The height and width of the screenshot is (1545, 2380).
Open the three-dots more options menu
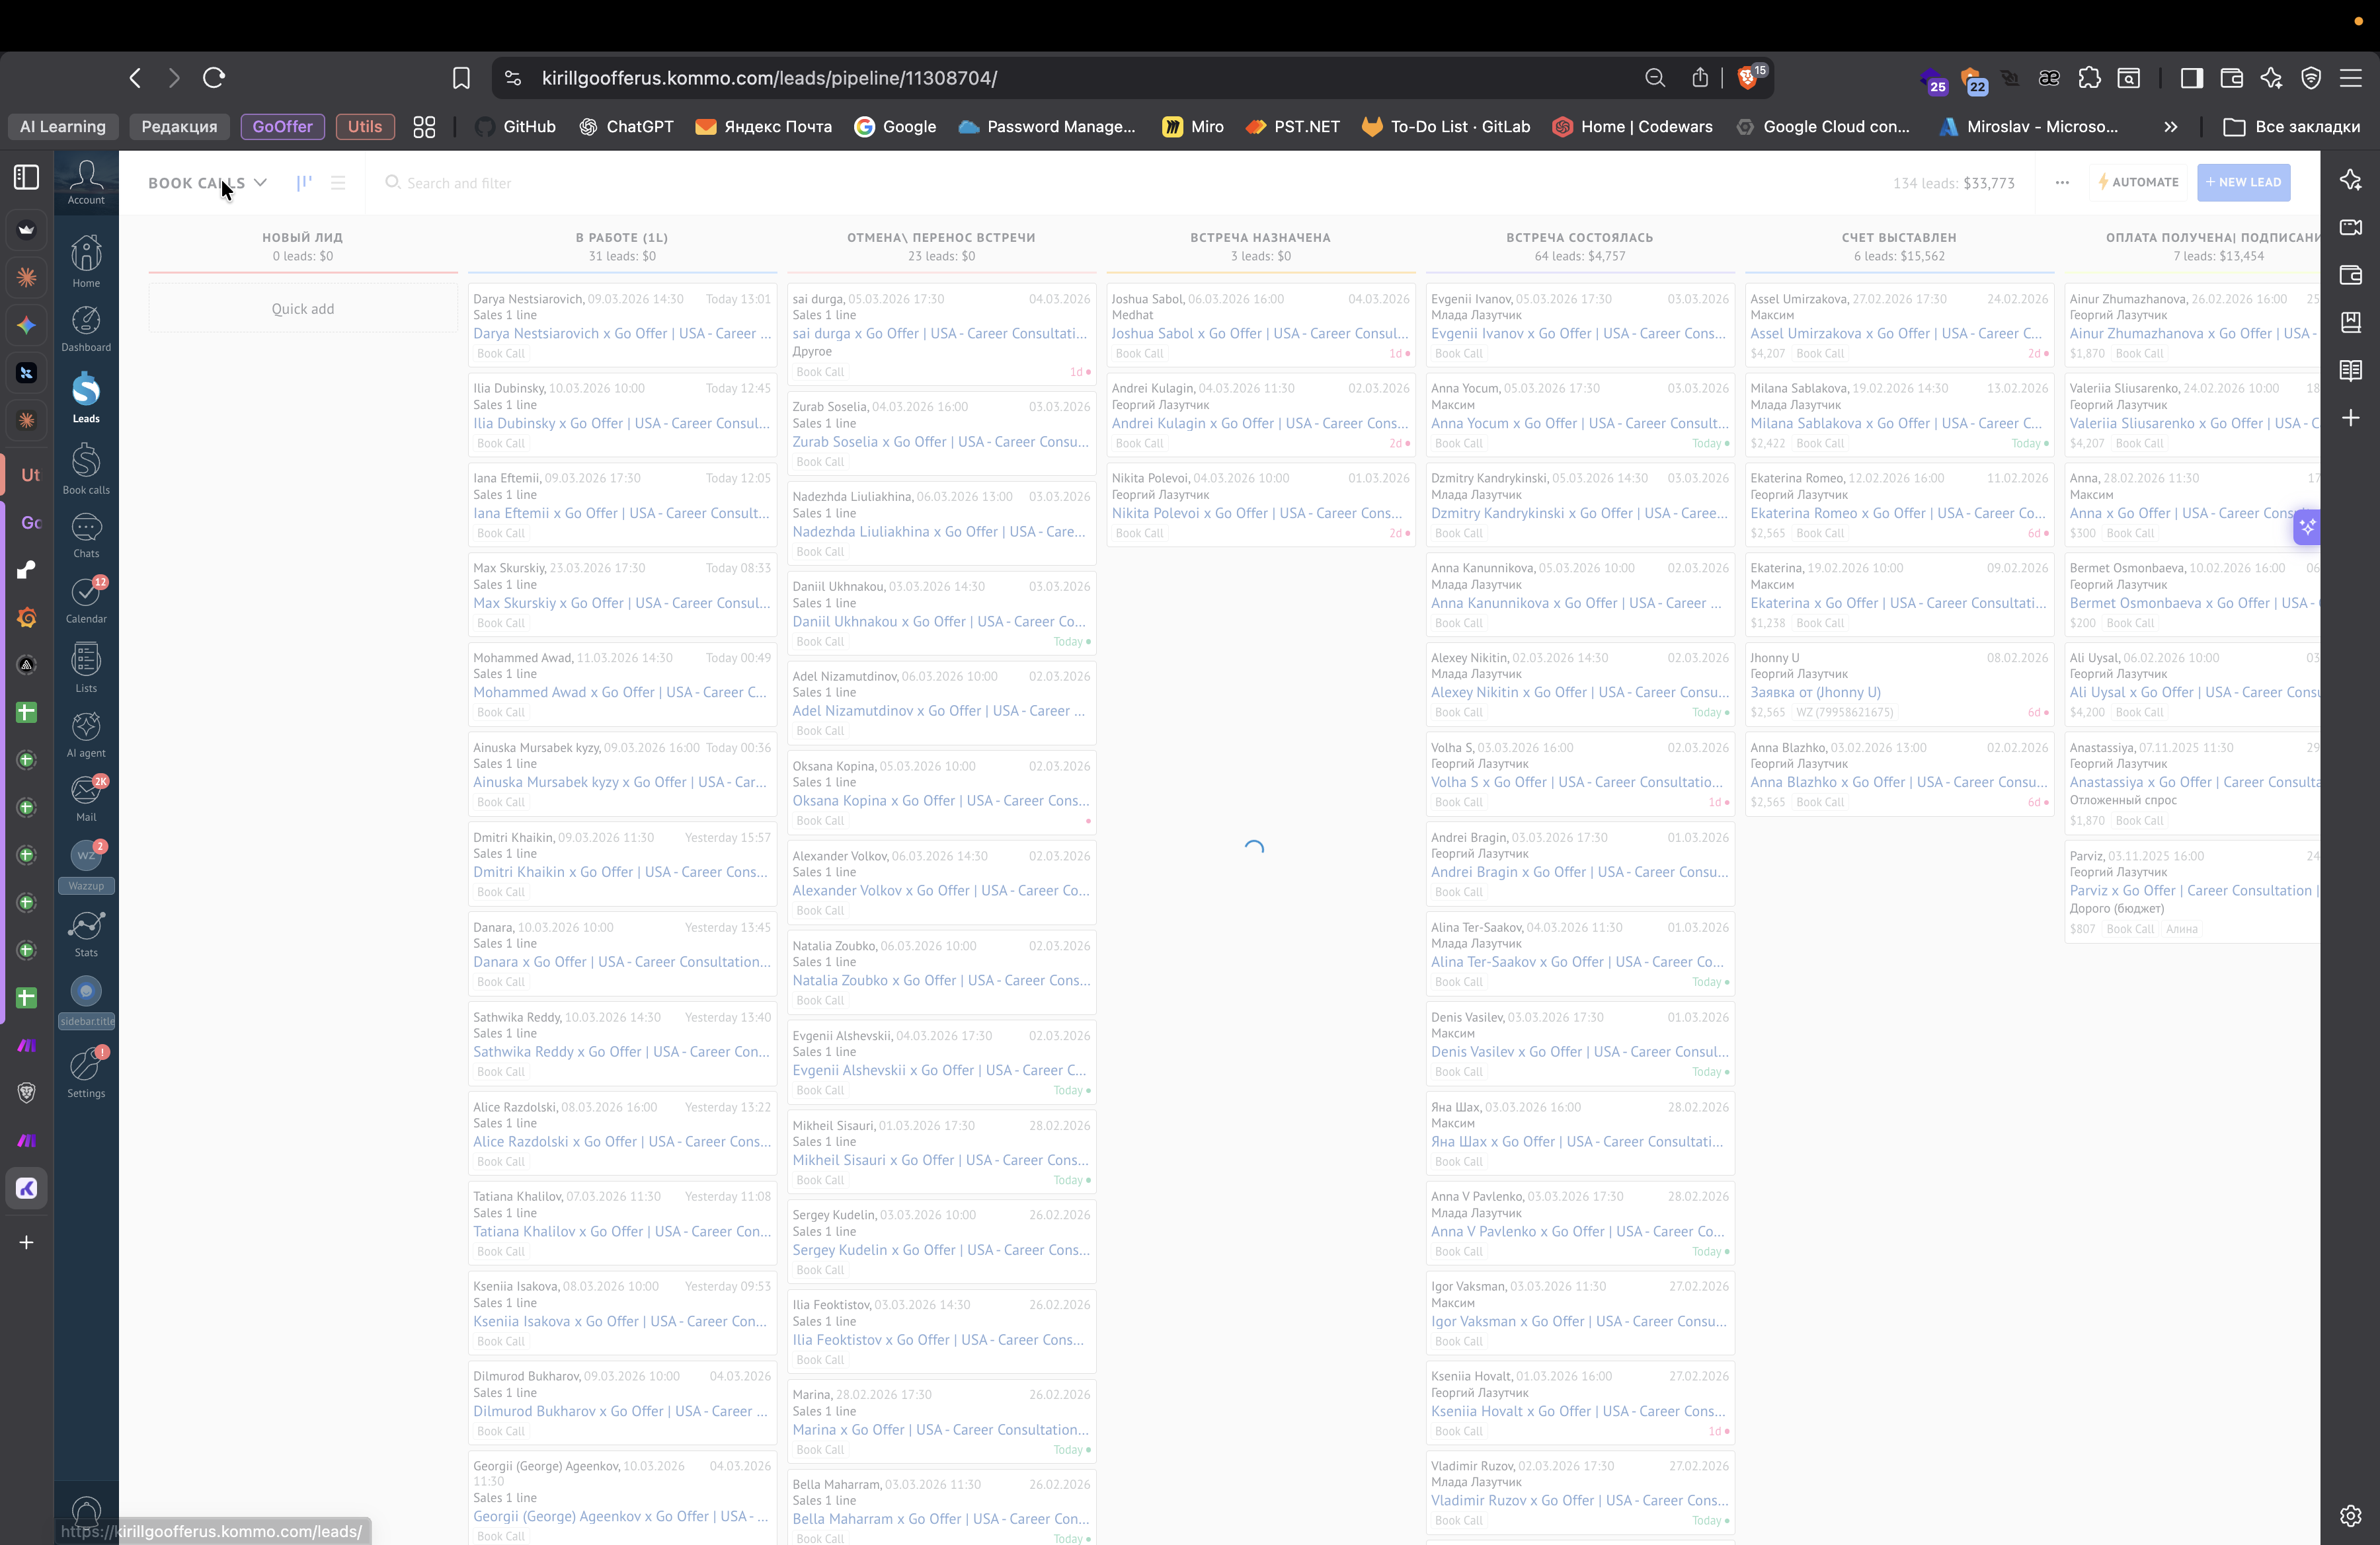point(2062,183)
